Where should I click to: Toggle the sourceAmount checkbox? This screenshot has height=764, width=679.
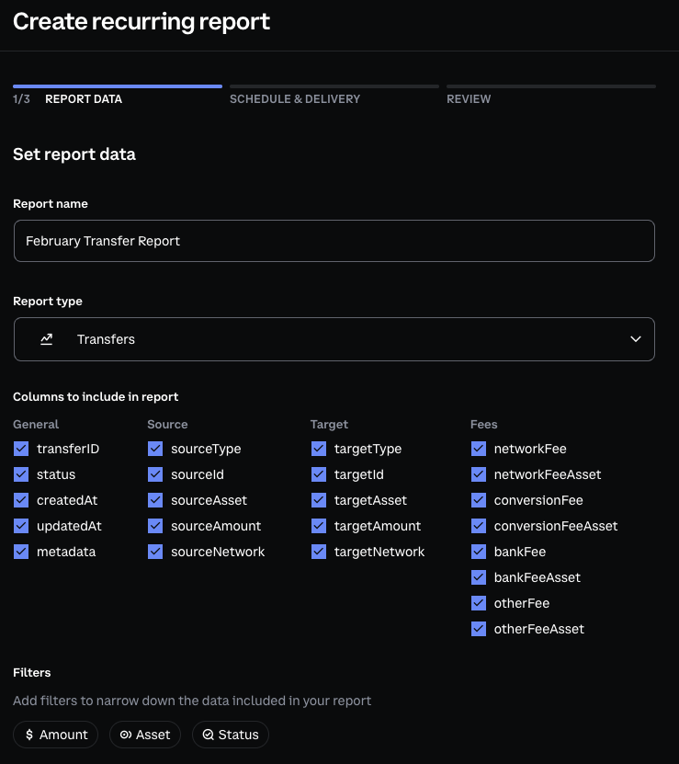(x=155, y=526)
